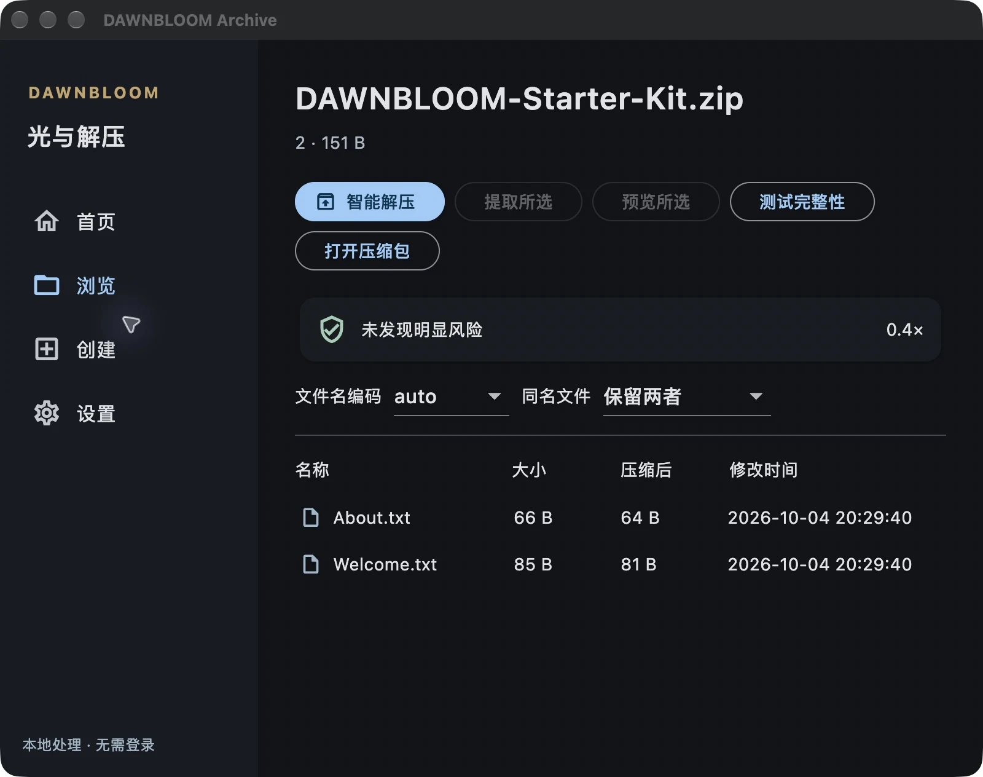Click the Welcome.txt modified date

pos(820,564)
